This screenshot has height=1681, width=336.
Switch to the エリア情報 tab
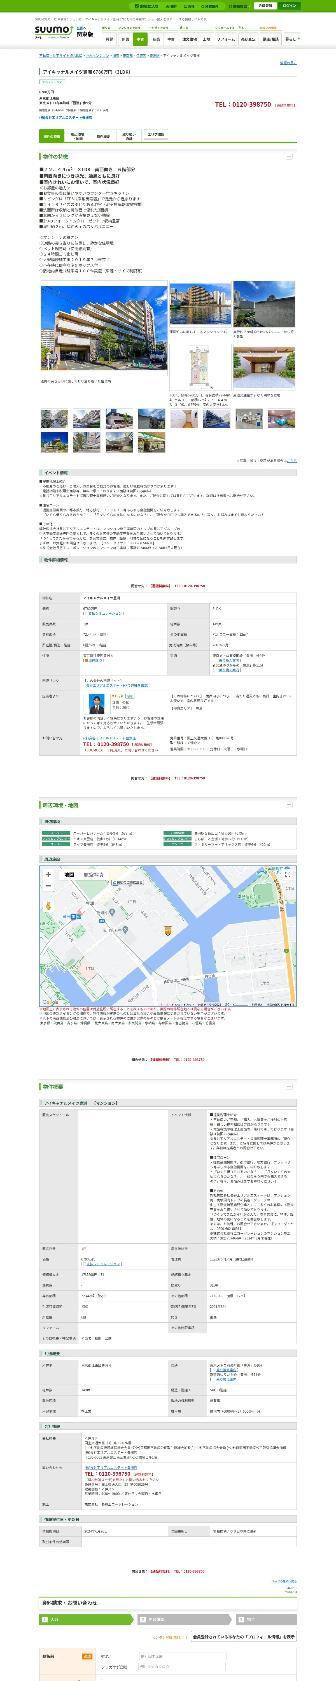(156, 134)
